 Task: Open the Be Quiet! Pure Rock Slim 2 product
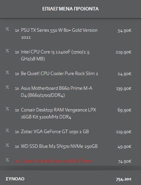[60, 74]
